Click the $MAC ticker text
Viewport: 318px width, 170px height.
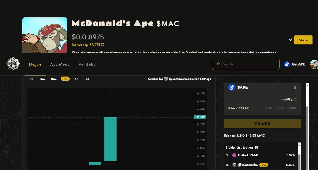click(168, 24)
